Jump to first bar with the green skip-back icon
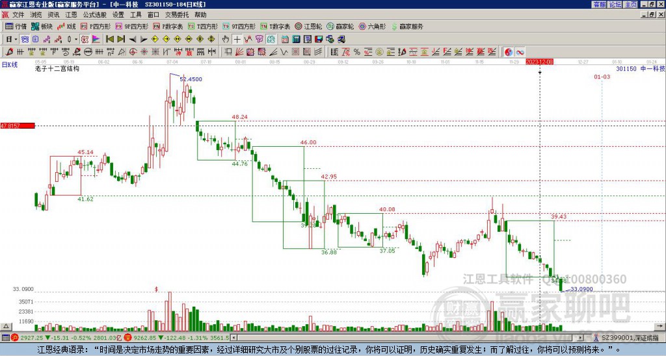The image size is (666, 356). [x=109, y=40]
